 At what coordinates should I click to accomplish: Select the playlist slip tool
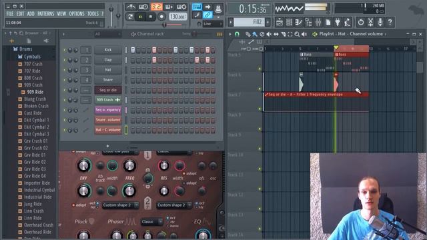pos(276,34)
